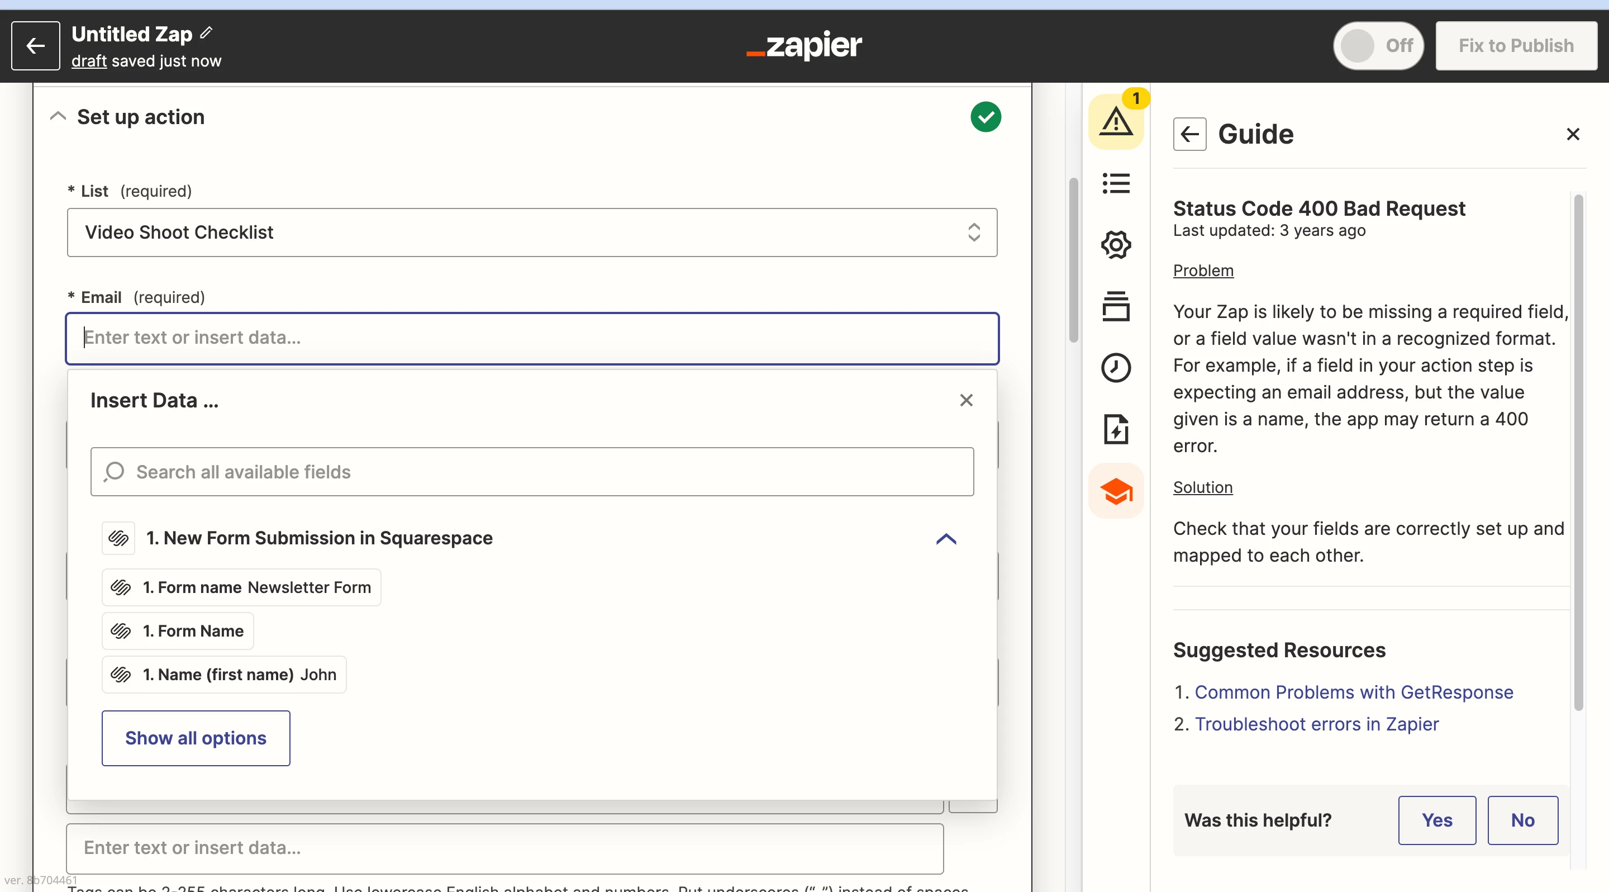
Task: Open the versions stack icon in sidebar
Action: pyautogui.click(x=1116, y=306)
